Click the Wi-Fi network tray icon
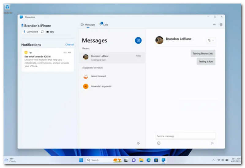 219,160
